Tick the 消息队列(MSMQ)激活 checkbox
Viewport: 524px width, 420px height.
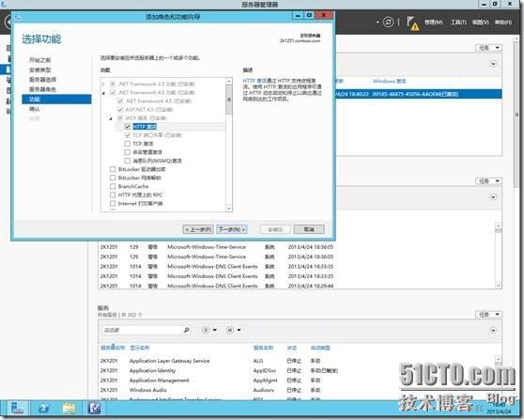(128, 161)
